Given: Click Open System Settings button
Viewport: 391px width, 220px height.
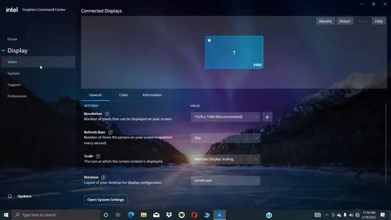Looking at the screenshot, I should click(x=106, y=200).
